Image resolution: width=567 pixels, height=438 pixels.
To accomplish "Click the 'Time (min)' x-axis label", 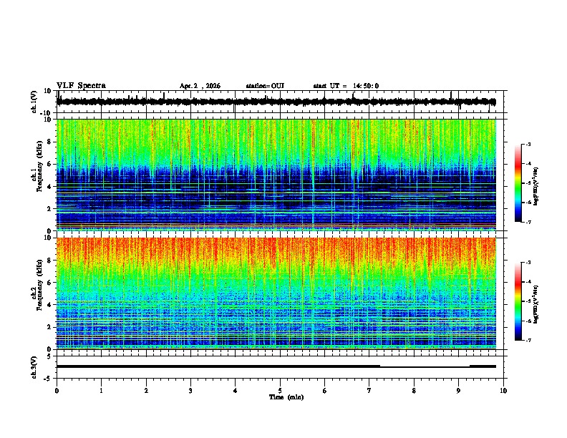I will click(286, 397).
